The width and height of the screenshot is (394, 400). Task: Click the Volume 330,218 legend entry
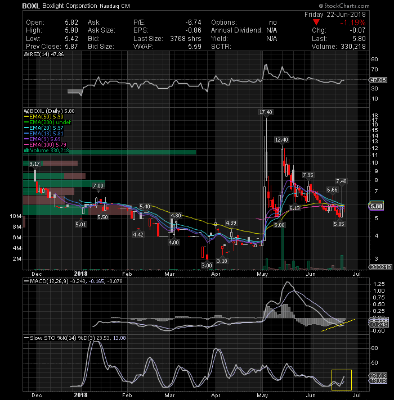coord(47,150)
